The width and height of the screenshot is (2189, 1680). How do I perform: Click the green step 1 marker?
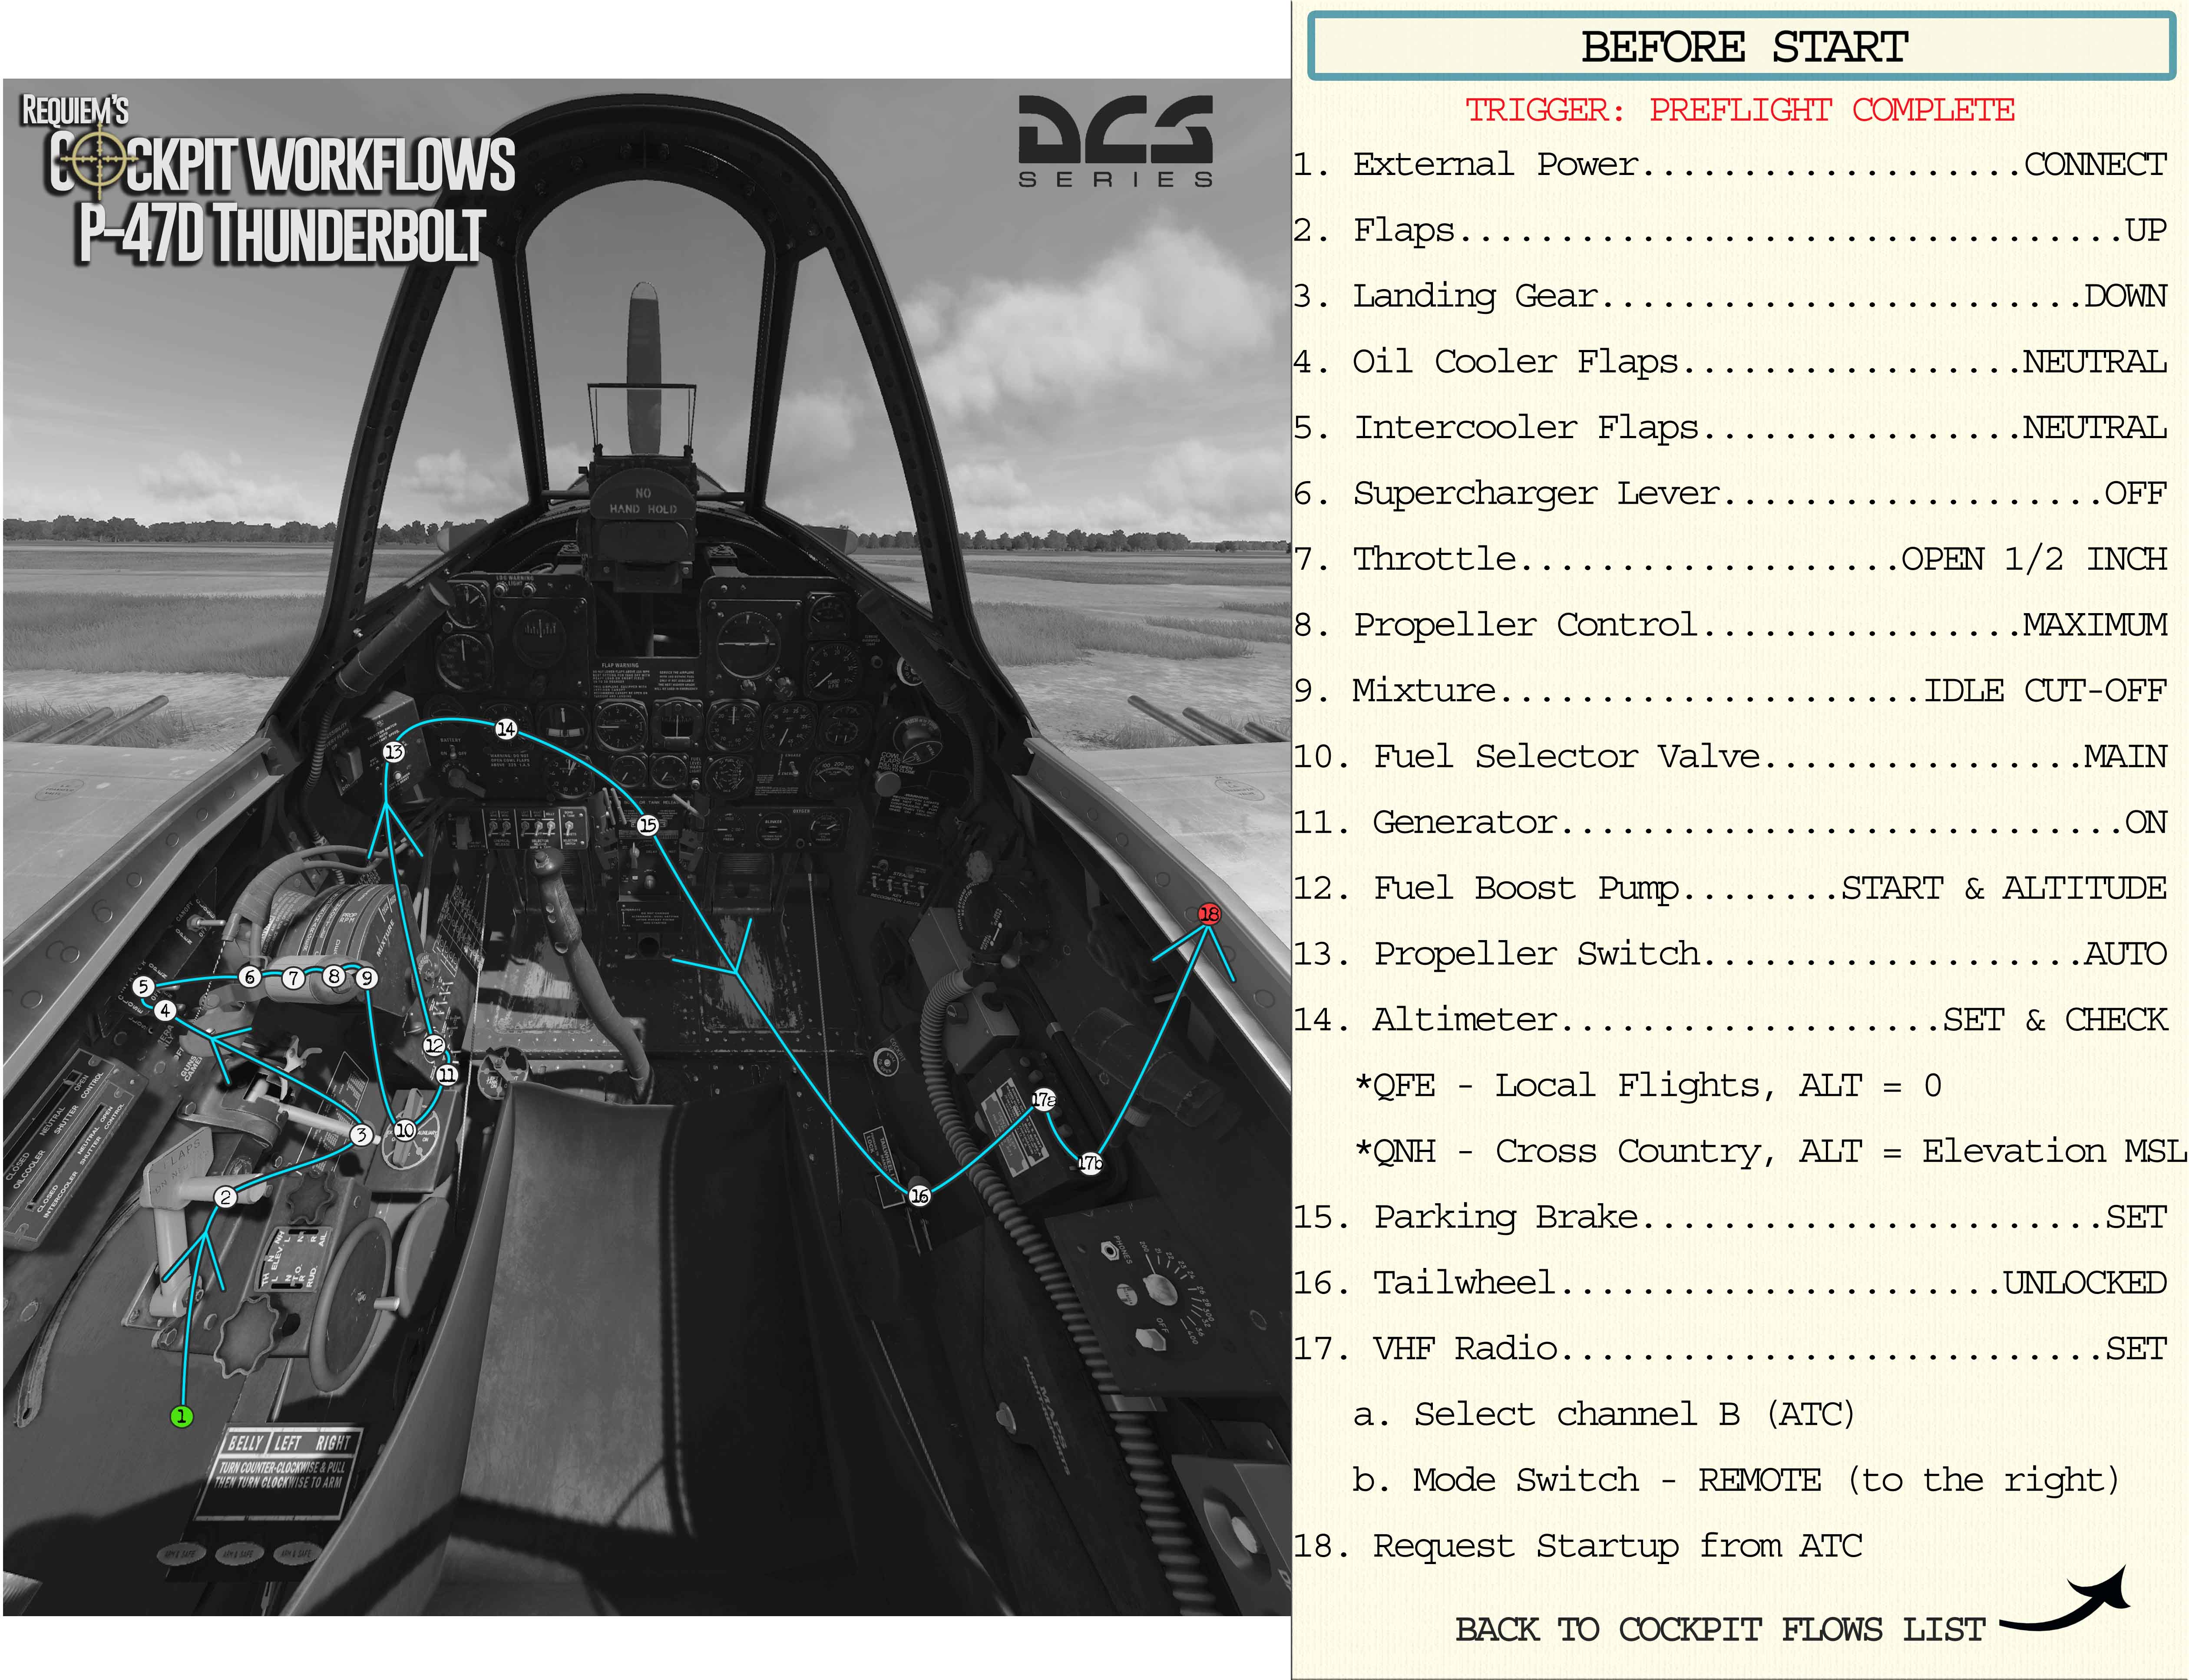[x=181, y=1416]
